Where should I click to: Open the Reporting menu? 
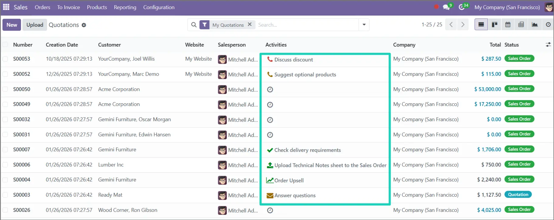[125, 7]
